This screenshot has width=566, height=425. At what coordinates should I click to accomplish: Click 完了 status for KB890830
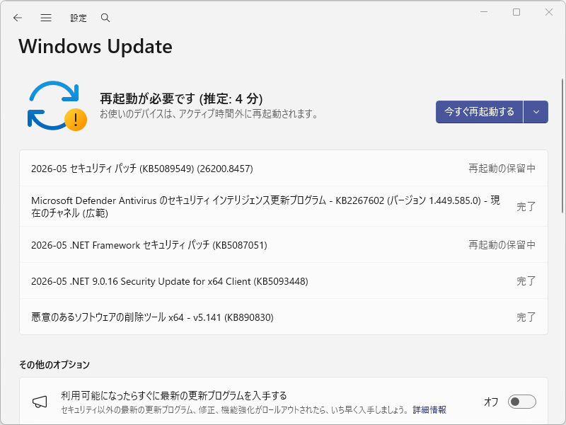coord(526,317)
